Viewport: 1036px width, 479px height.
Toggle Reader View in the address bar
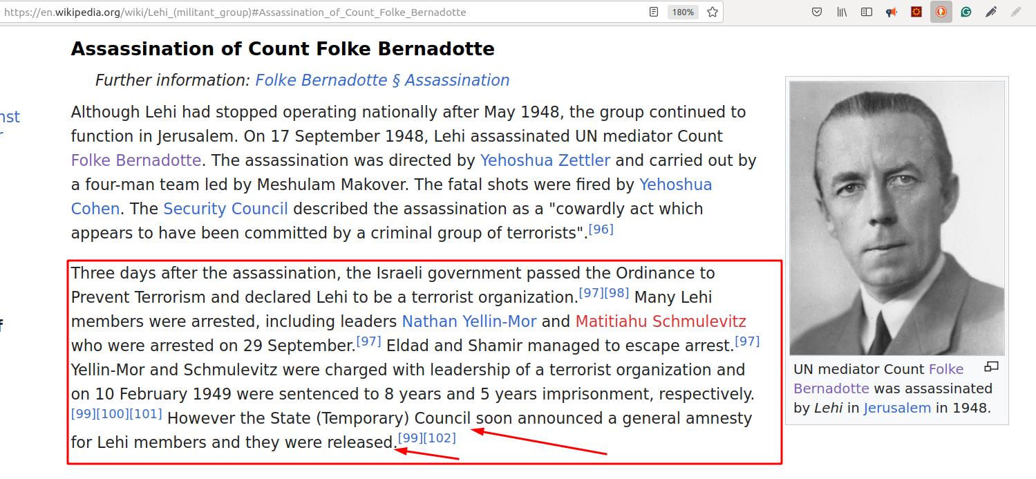(654, 12)
